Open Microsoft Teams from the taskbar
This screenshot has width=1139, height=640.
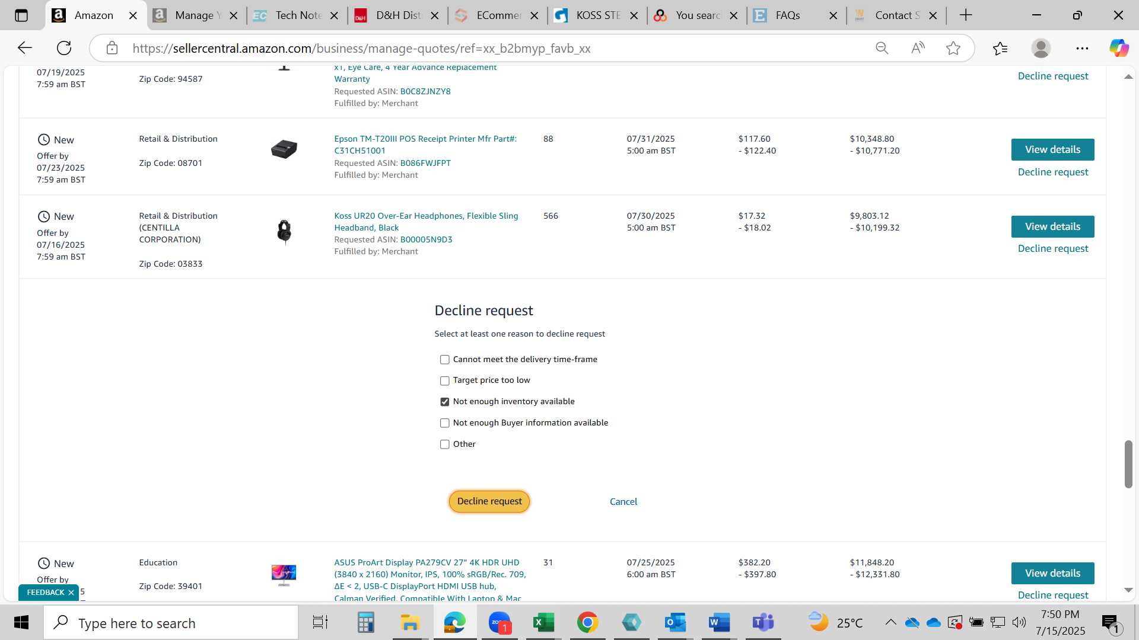(763, 623)
